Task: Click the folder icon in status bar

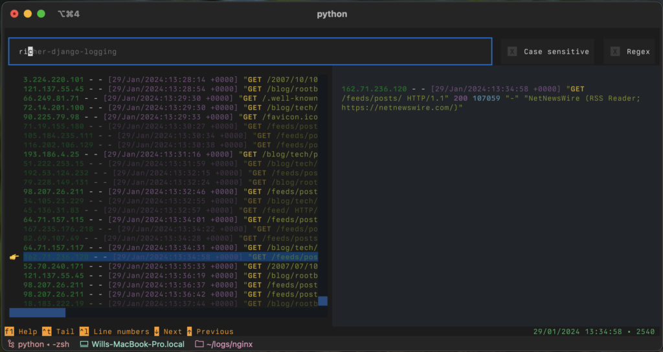Action: [x=199, y=344]
